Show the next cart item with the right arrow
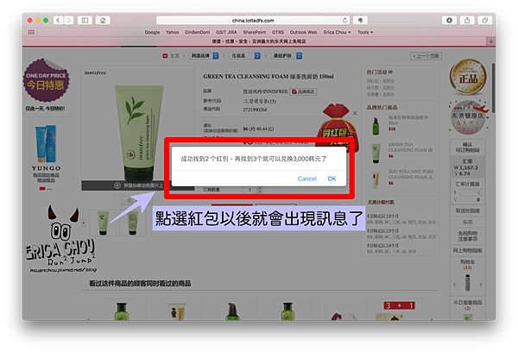Viewport: 518px width, 352px height. 481,285
